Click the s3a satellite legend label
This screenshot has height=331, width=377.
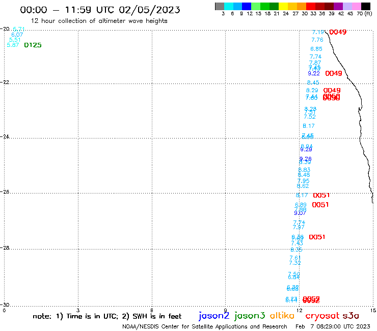[x=351, y=316]
